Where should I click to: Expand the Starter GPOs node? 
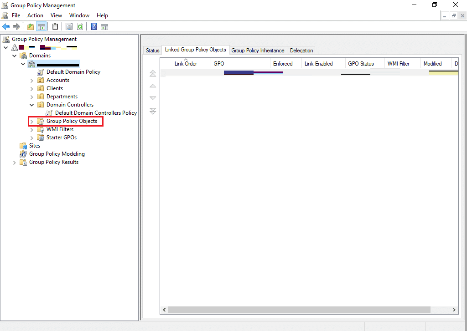click(31, 137)
